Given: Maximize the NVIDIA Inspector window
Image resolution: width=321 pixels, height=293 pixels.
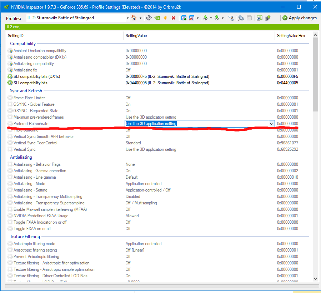Looking at the screenshot, I should pos(299,7).
